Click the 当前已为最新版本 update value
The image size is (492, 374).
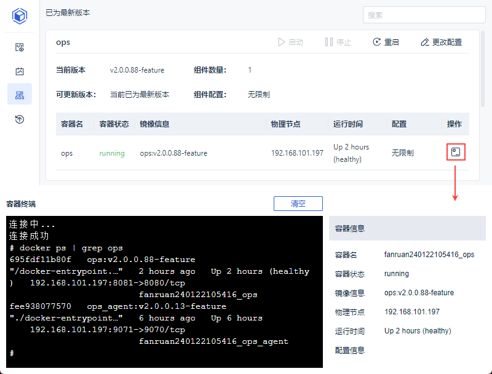click(140, 95)
